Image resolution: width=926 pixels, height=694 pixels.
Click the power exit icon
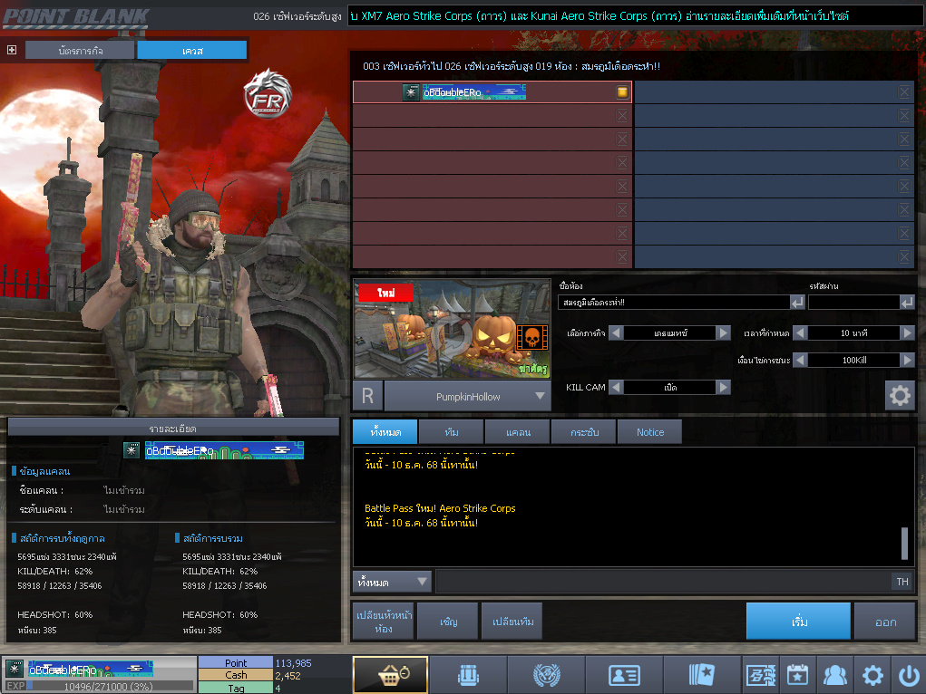pyautogui.click(x=908, y=675)
